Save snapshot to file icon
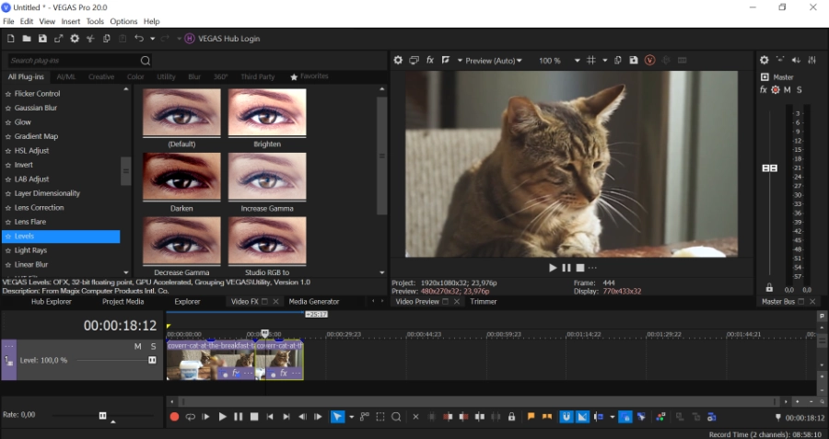The width and height of the screenshot is (829, 439). click(x=634, y=60)
